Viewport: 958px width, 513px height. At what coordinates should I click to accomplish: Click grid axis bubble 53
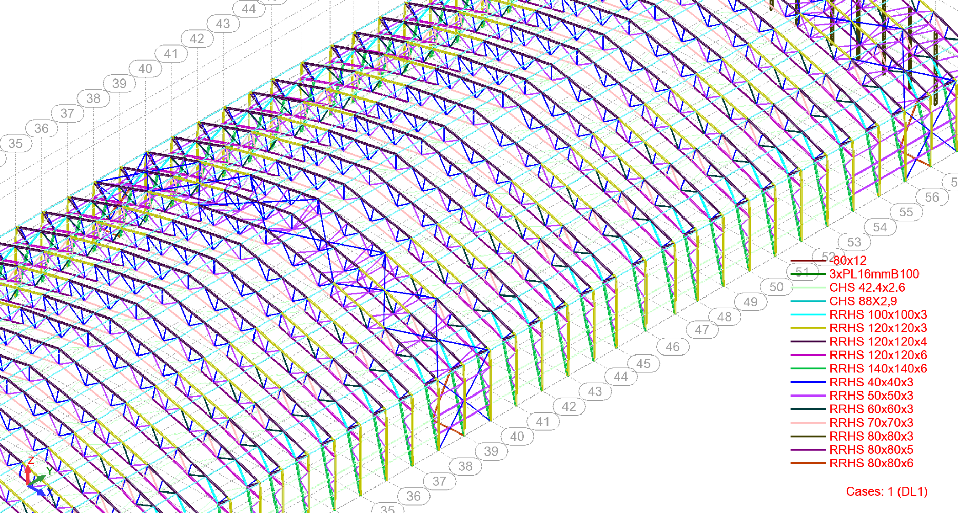[854, 242]
